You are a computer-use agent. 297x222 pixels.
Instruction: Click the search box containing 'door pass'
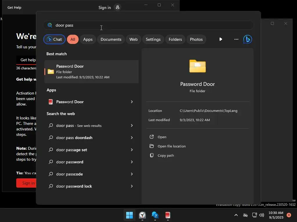pos(148,25)
